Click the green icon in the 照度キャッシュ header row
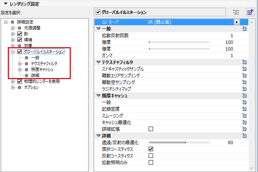The image size is (258, 172). click(244, 95)
